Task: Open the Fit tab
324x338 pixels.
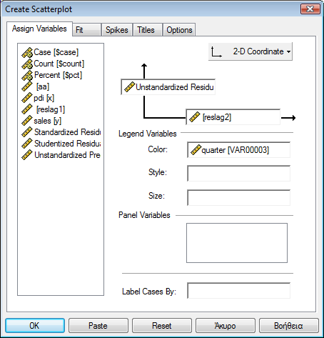Action: [x=87, y=30]
